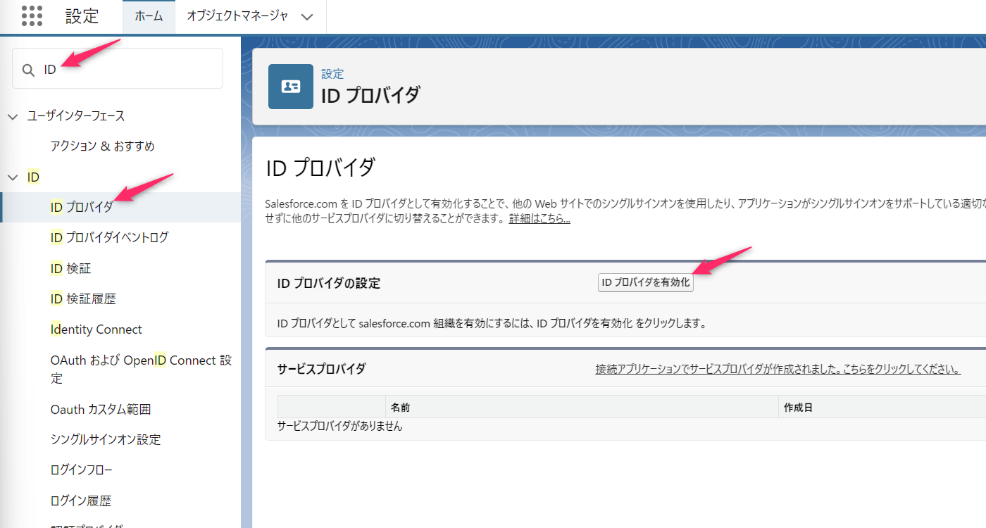Open Identity Connect settings

96,329
